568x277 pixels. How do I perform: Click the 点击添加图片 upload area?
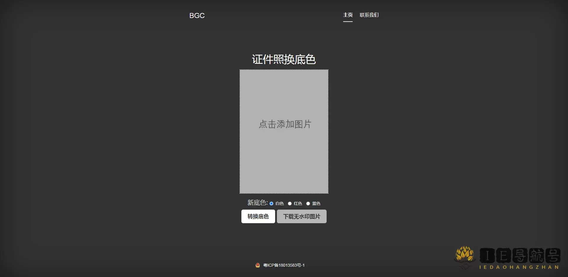click(x=284, y=124)
